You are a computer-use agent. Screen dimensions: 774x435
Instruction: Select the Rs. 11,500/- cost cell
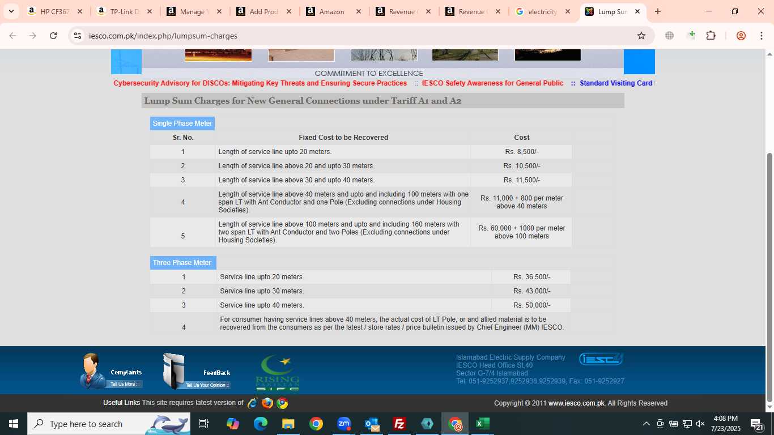coord(521,180)
